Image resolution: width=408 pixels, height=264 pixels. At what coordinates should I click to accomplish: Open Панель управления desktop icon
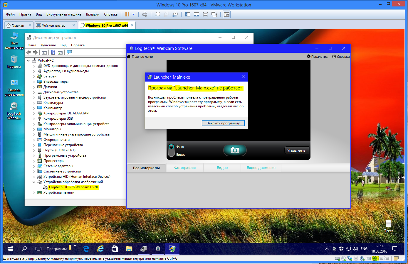tap(14, 88)
